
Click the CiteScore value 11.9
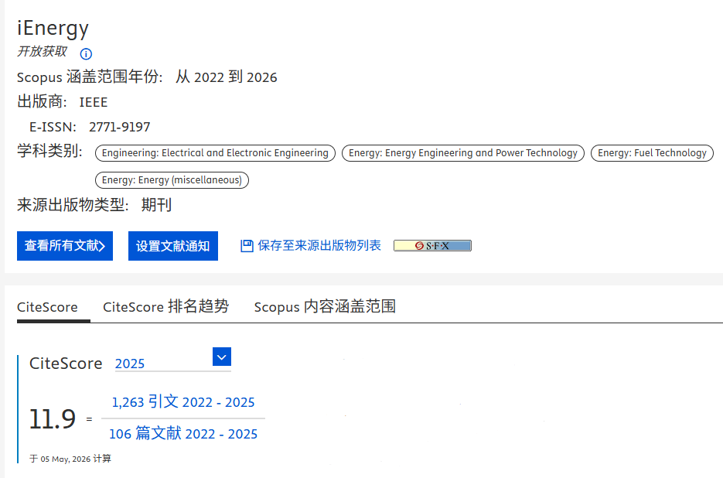coord(53,419)
